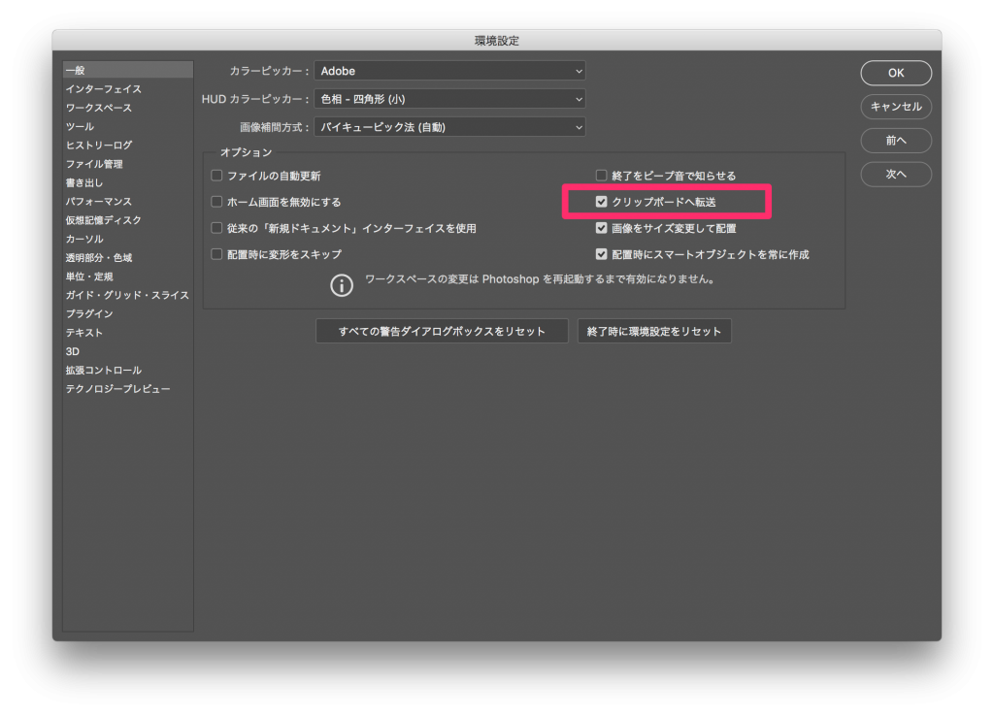
Task: Click すべての警告ダイアログボックスをリセット button
Action: click(443, 331)
